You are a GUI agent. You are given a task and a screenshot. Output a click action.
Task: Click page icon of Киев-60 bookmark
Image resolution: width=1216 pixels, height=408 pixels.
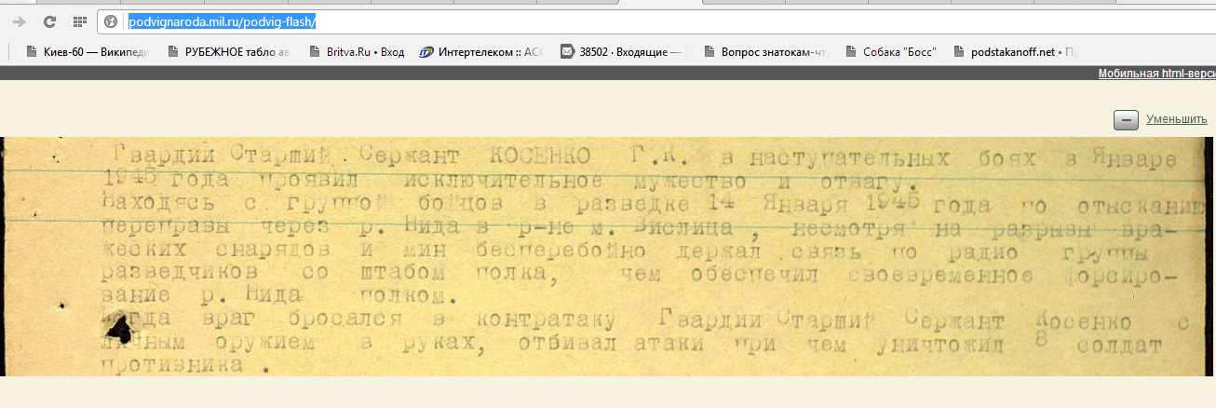coord(31,52)
